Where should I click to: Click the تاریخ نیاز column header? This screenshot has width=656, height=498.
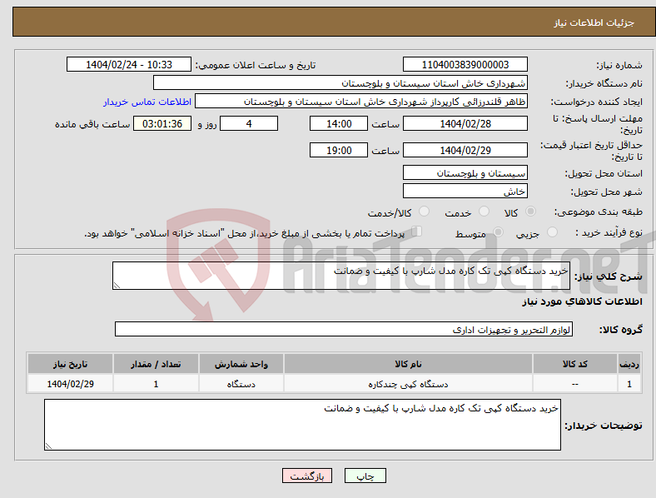(x=70, y=364)
